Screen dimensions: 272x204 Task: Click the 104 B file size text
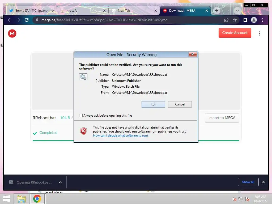click(x=65, y=118)
